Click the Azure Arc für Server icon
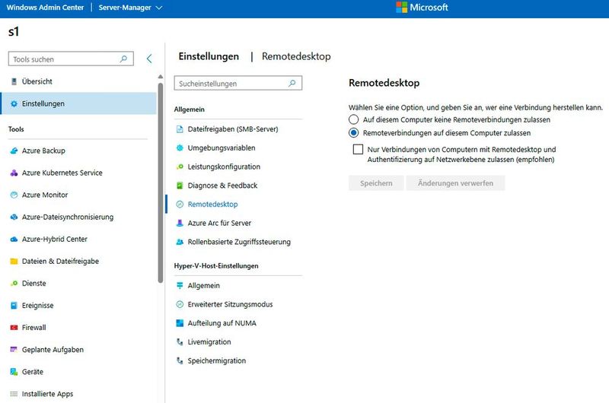 [180, 223]
